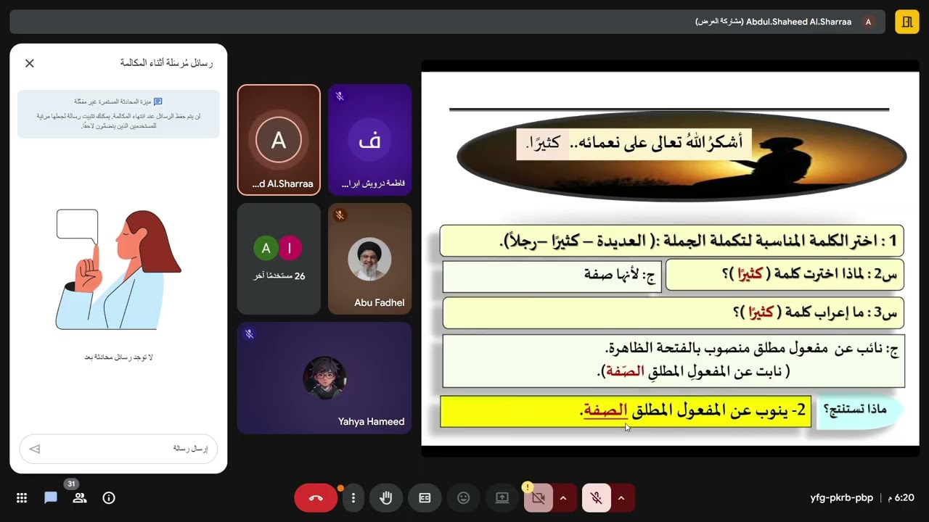Click the رسائل مُرسلة أثناء المكالمة panel title
929x522 pixels.
click(x=166, y=63)
